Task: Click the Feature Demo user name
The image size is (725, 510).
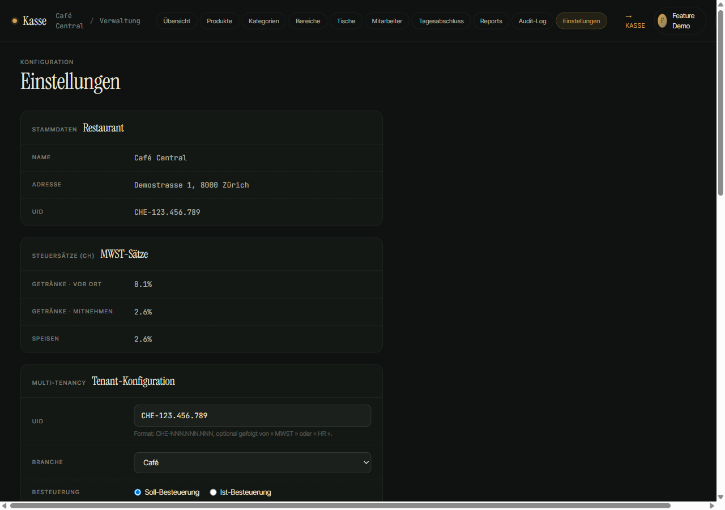Action: point(683,21)
